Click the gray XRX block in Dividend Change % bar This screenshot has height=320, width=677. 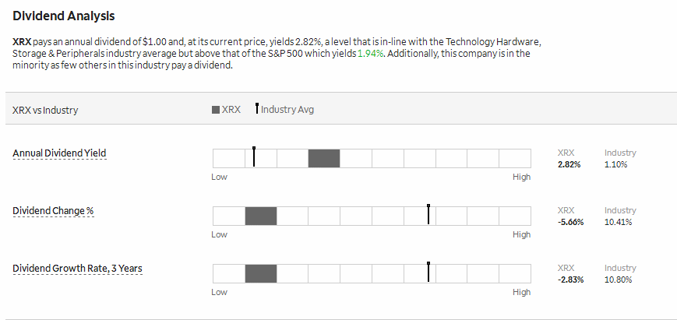(x=261, y=216)
